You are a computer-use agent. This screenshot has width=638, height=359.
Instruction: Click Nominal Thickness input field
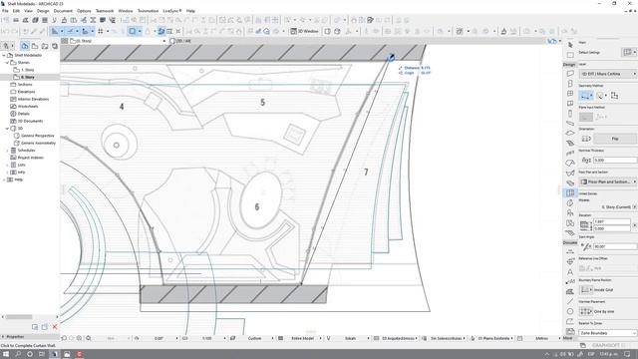(x=615, y=161)
